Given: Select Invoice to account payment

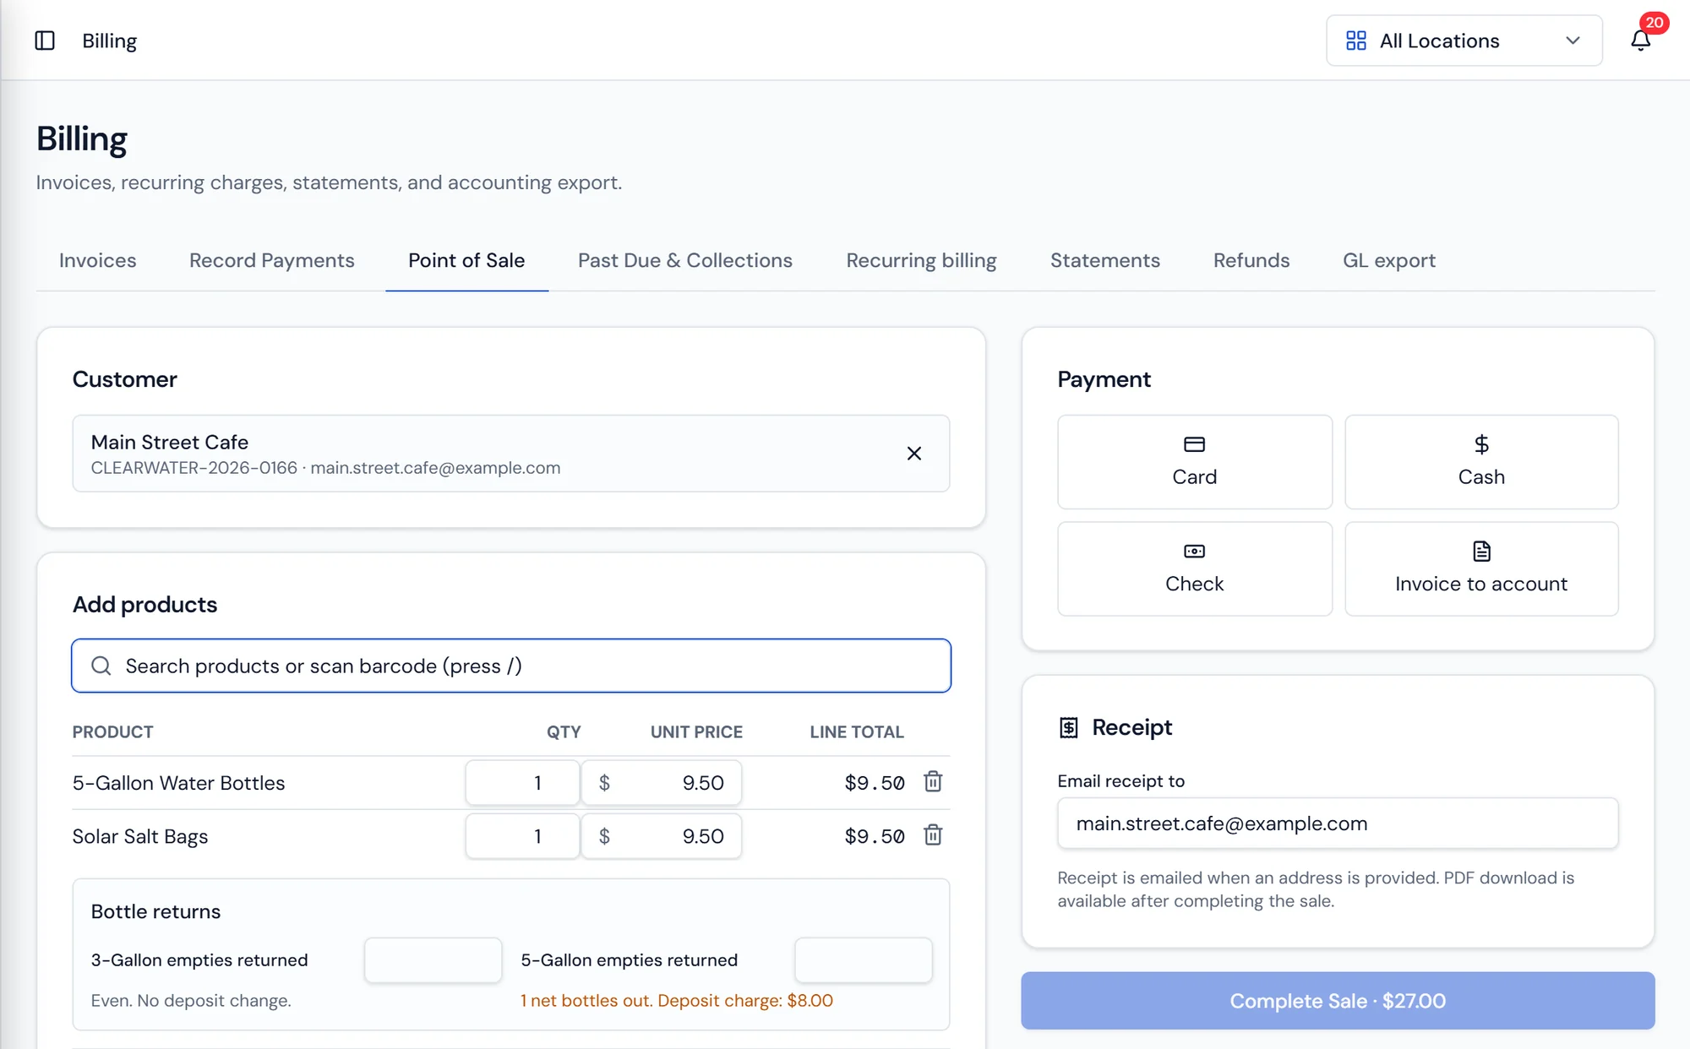Looking at the screenshot, I should tap(1481, 568).
